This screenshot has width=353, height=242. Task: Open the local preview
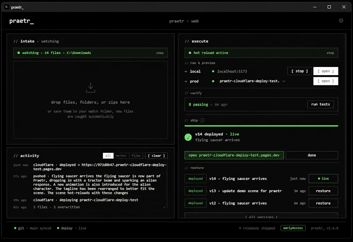coord(326,71)
